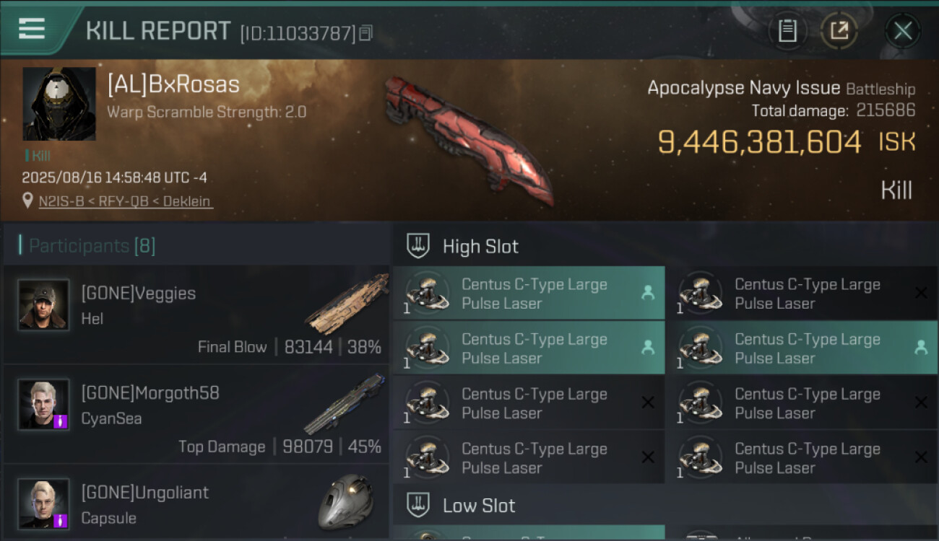Select Morgoth58 participant portrait
This screenshot has height=541, width=939.
(x=43, y=405)
